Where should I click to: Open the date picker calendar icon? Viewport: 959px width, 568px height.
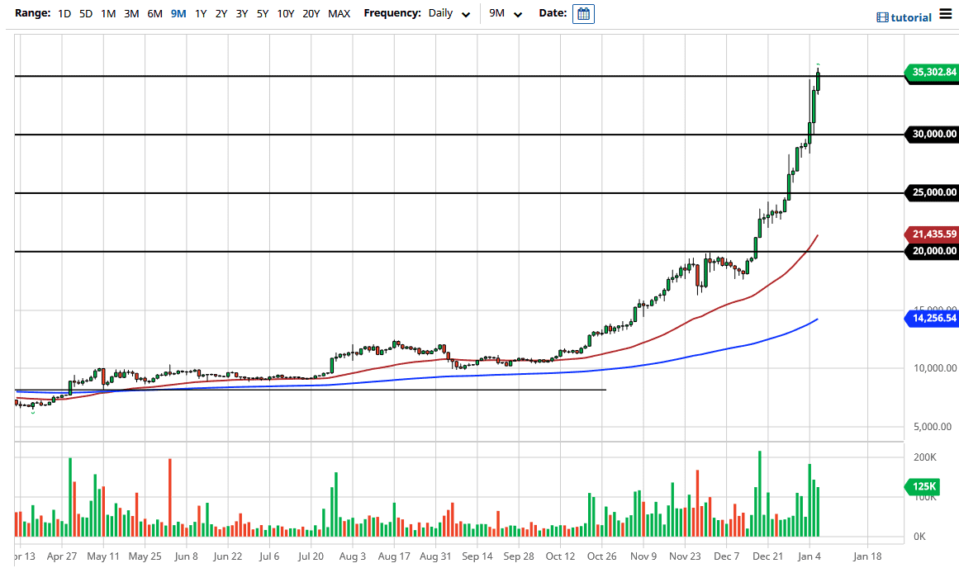click(x=583, y=13)
